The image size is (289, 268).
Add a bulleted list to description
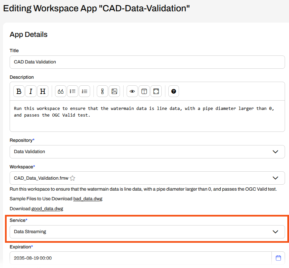(x=73, y=91)
